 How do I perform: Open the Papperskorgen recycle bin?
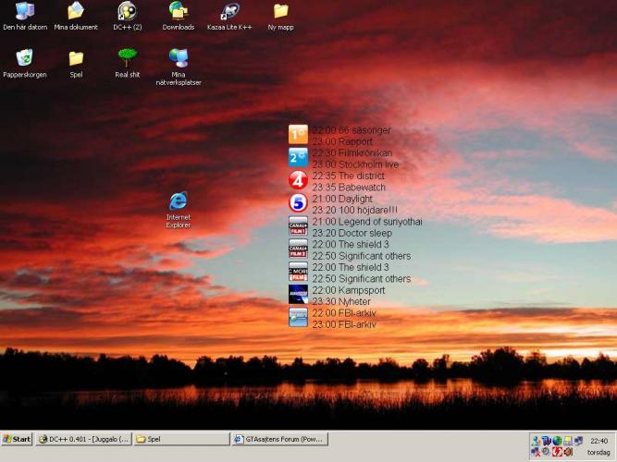(x=24, y=59)
